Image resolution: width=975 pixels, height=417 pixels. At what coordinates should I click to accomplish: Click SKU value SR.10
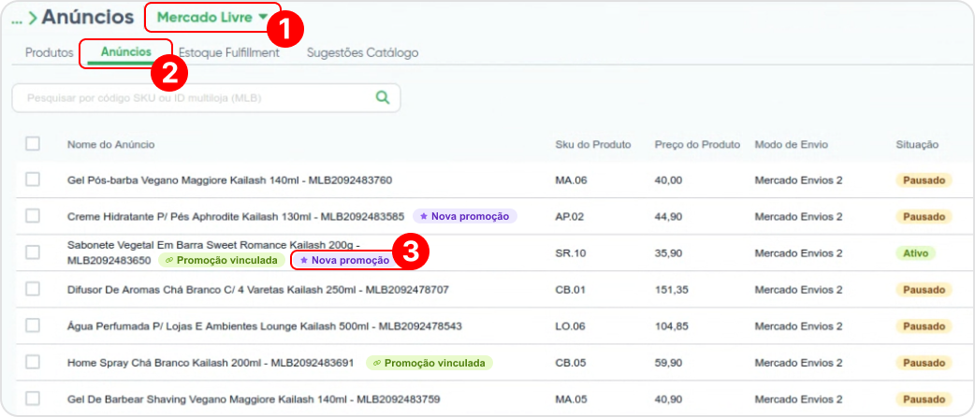pyautogui.click(x=570, y=253)
